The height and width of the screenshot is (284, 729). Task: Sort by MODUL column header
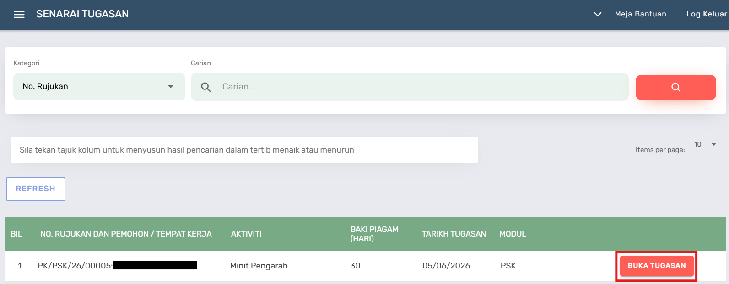pos(513,234)
